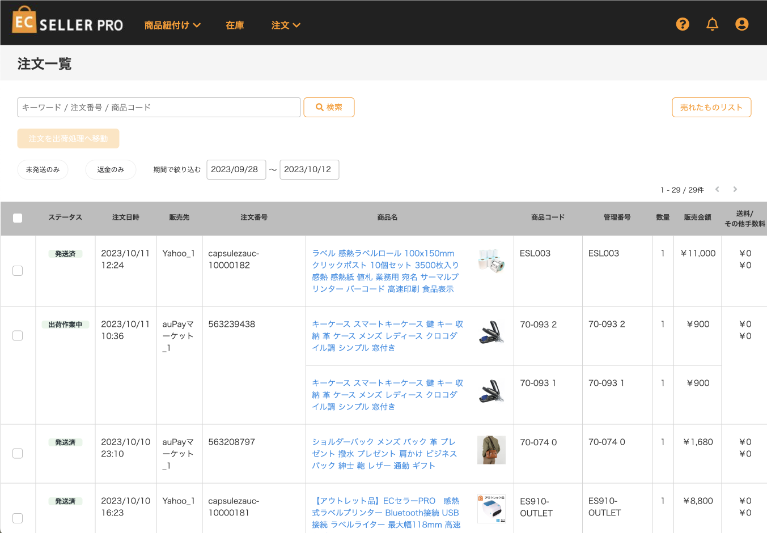767x533 pixels.
Task: Click the keyword search input field
Action: point(159,107)
